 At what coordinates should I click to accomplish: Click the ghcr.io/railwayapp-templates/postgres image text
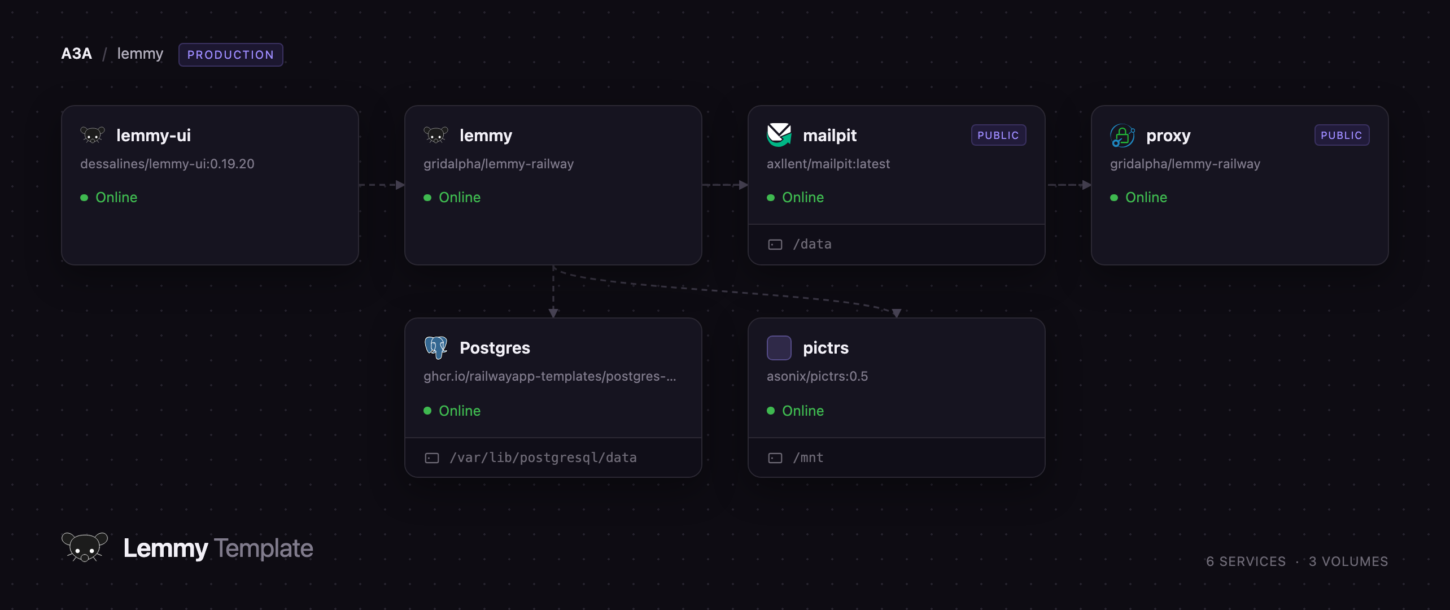coord(550,376)
